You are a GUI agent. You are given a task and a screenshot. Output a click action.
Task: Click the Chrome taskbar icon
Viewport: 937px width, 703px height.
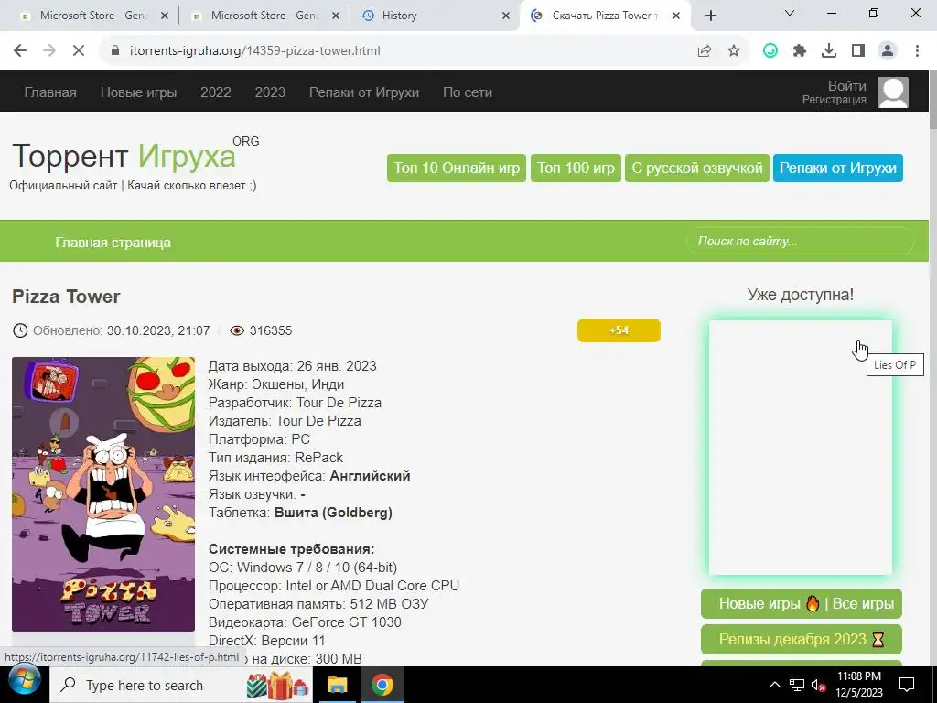(382, 685)
